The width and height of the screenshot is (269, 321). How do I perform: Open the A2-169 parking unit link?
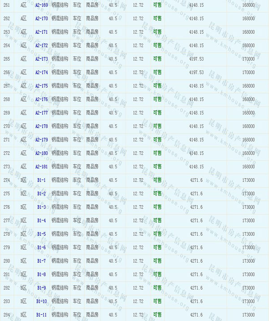pyautogui.click(x=41, y=5)
